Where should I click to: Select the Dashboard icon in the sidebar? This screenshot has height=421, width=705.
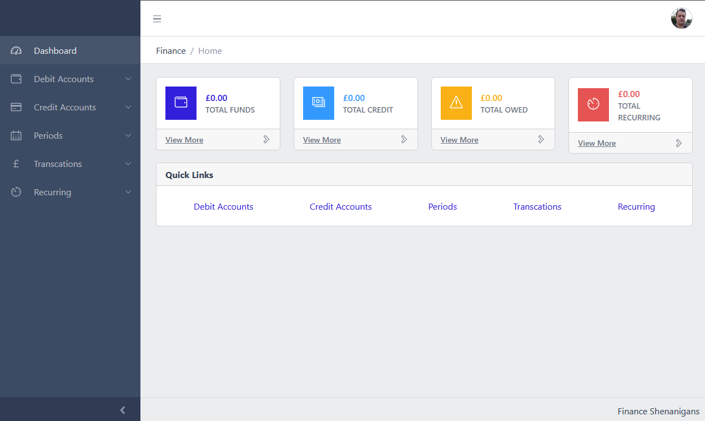16,50
